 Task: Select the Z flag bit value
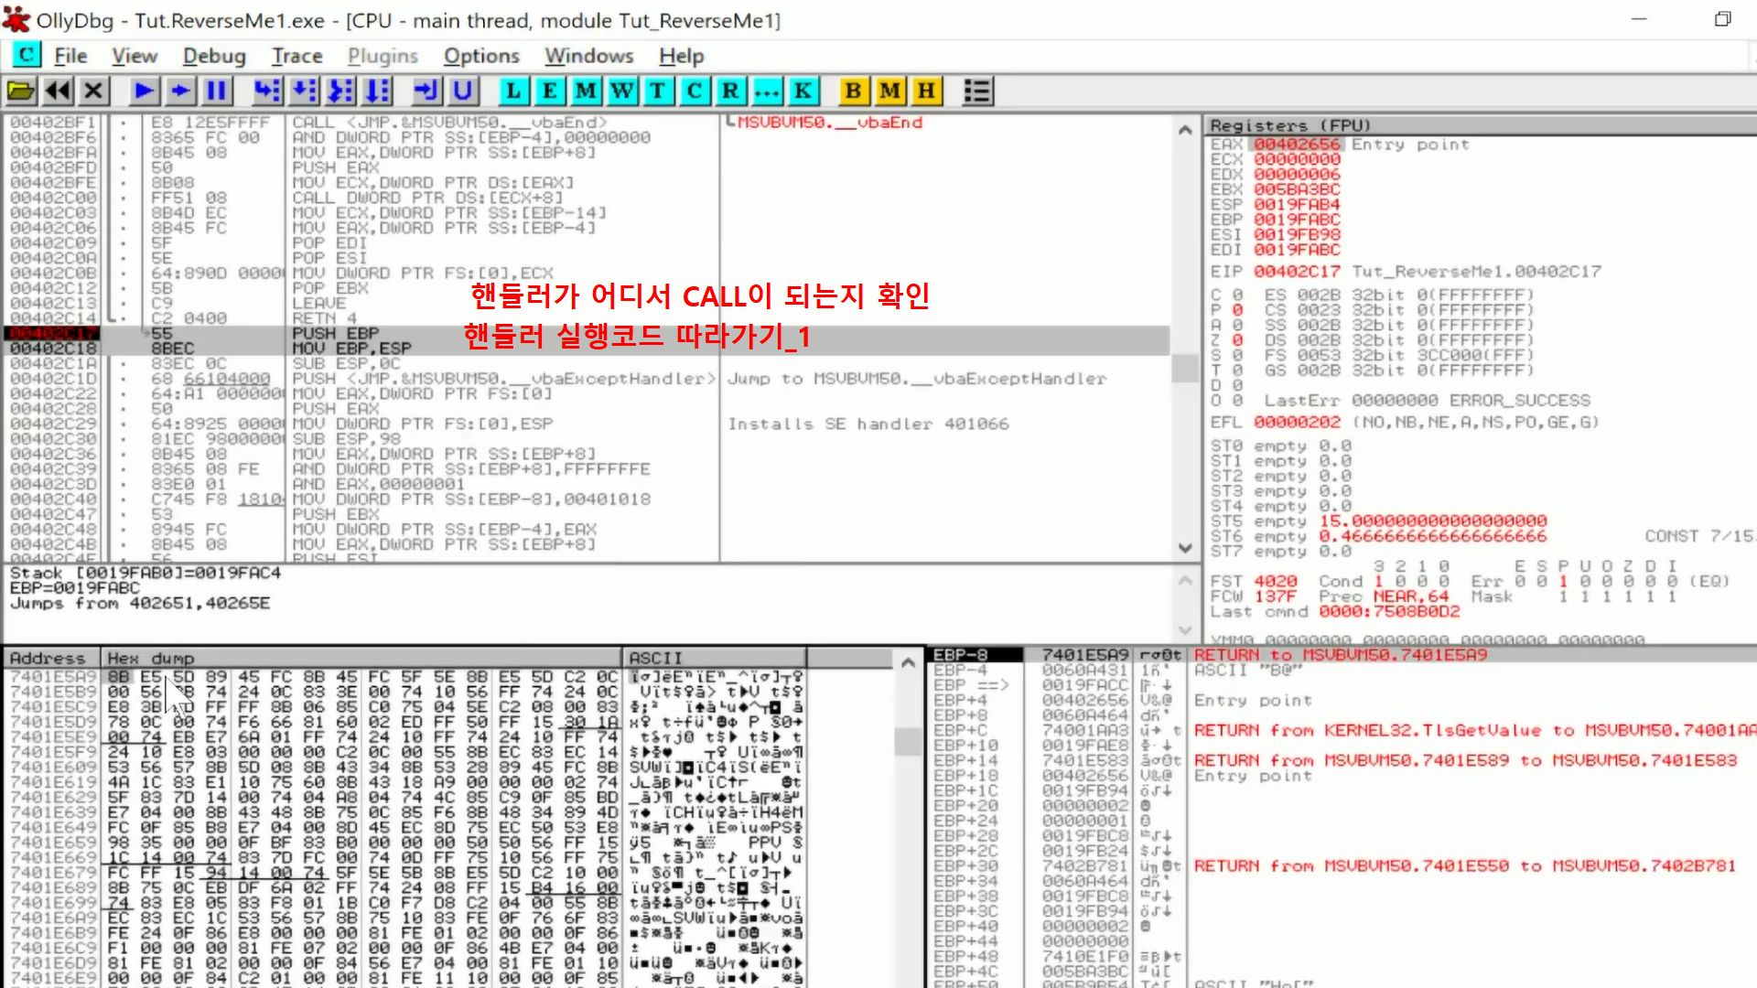[1237, 340]
